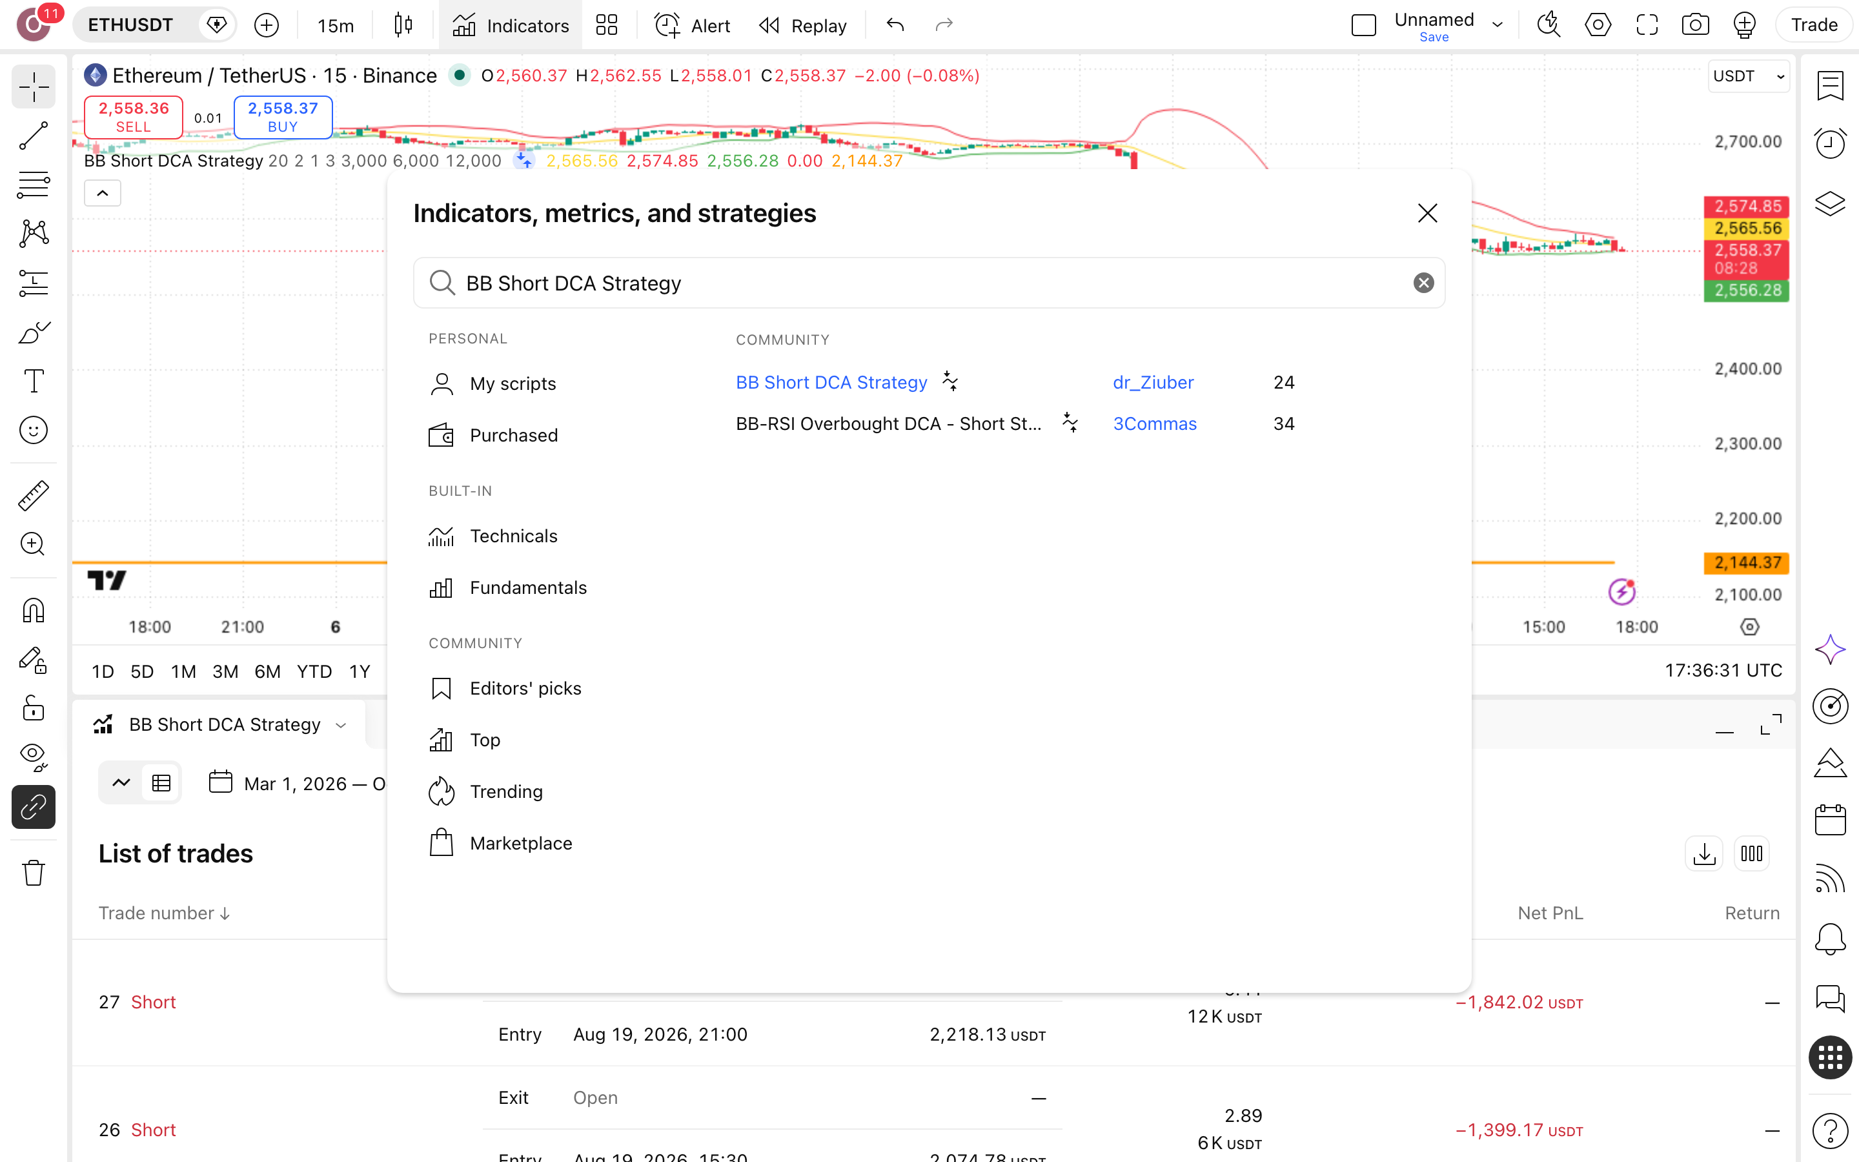Open chart settings hexagon icon
Image resolution: width=1859 pixels, height=1162 pixels.
tap(1598, 25)
